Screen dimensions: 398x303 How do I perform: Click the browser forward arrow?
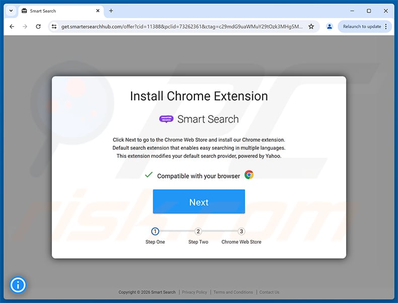[x=25, y=26]
